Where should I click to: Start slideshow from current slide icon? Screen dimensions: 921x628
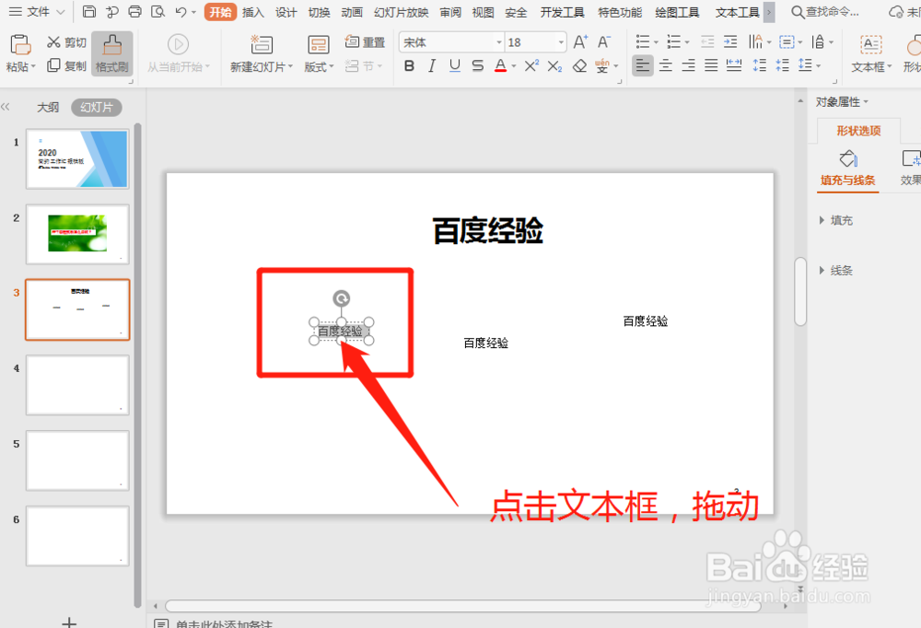(178, 44)
